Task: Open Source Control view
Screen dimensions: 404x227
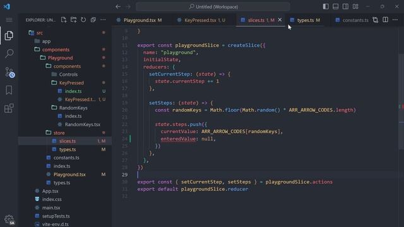Action: [x=9, y=72]
